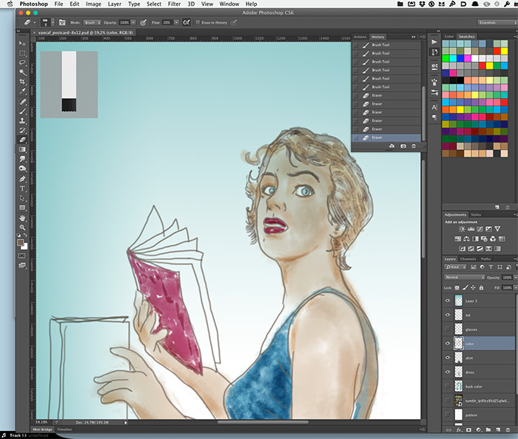Select the Rectangular Marquee tool
Screen dimensions: 518x439
pos(22,53)
